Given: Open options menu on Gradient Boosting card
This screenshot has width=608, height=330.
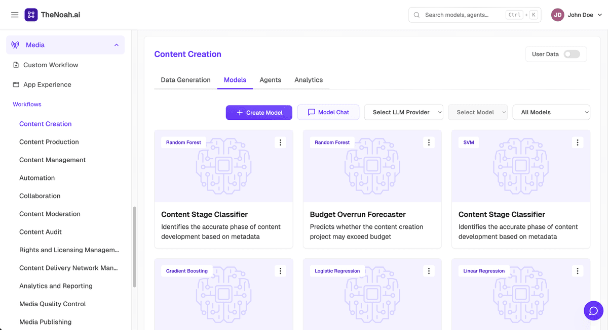Looking at the screenshot, I should [280, 271].
